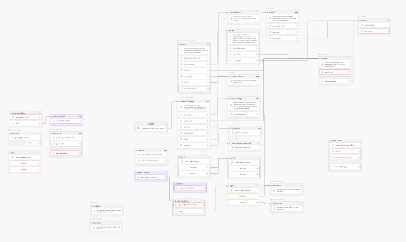Click the microphone icon in Nodo-8 'Hasta luego'
The height and width of the screenshot is (242, 406).
pos(361,25)
